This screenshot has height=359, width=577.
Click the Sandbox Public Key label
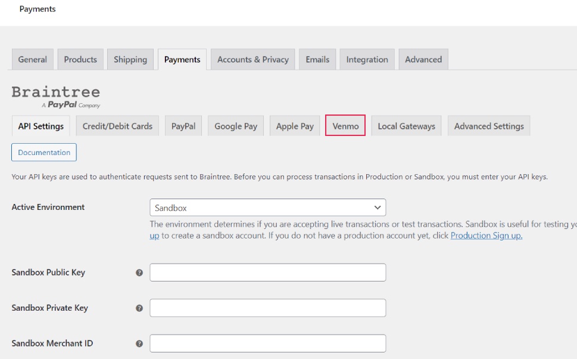tap(48, 273)
